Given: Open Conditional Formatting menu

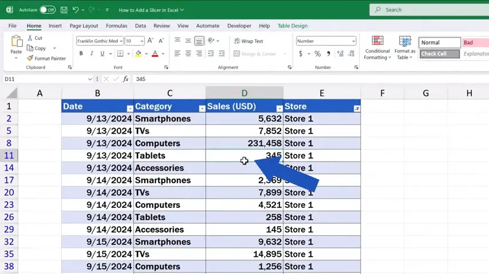Looking at the screenshot, I should click(377, 47).
